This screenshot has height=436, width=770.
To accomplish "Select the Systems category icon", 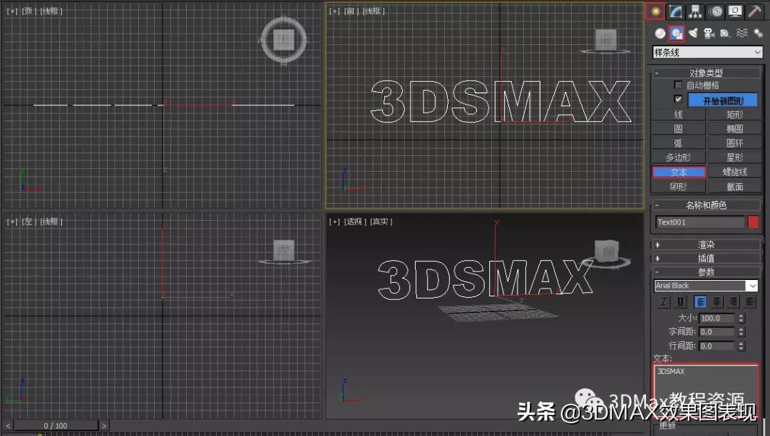I will [758, 33].
